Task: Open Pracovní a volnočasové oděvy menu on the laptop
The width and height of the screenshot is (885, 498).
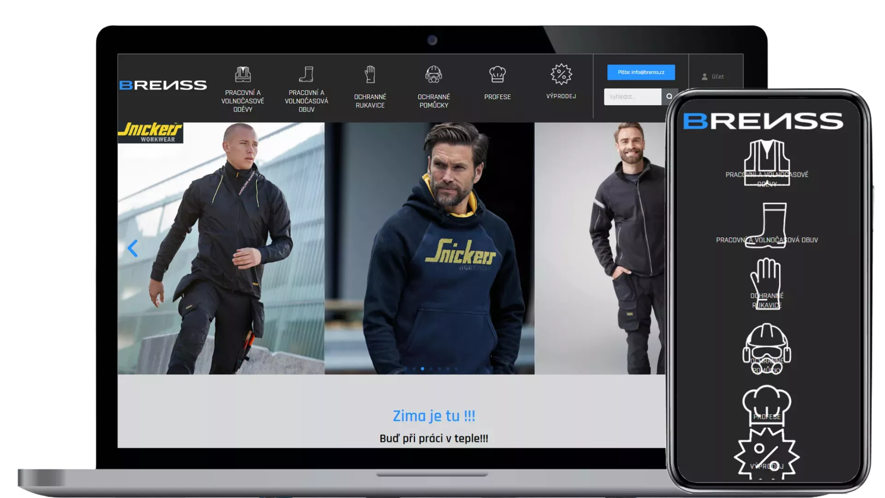Action: tap(243, 101)
